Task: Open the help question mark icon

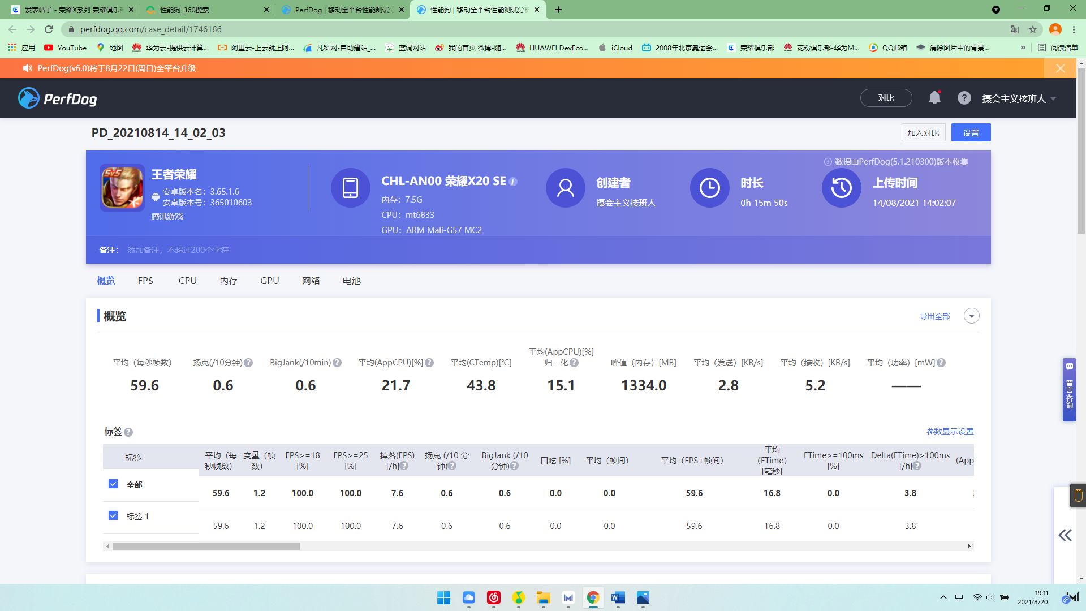Action: click(964, 98)
